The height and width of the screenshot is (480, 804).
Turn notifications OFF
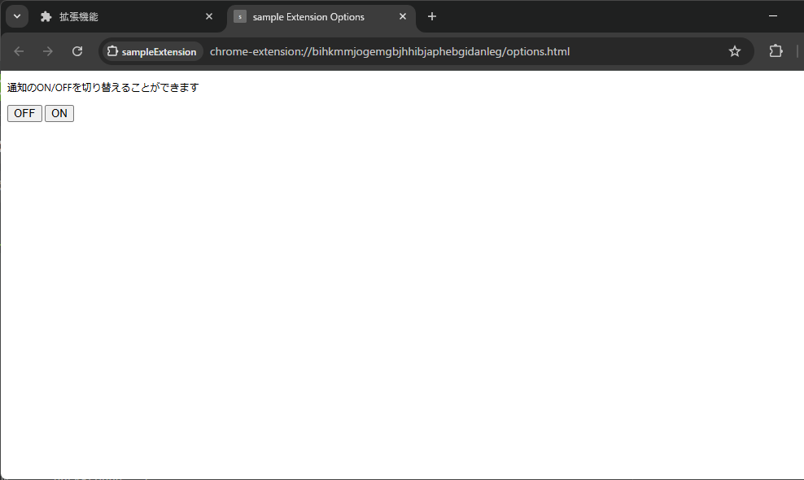point(24,113)
